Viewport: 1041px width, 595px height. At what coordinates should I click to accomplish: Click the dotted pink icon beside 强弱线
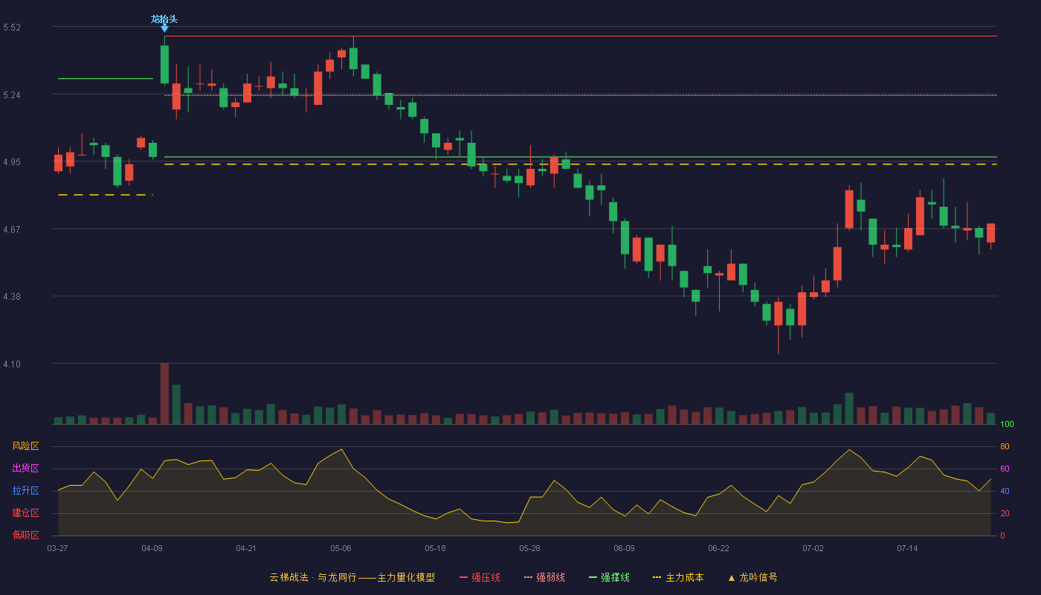tap(528, 577)
